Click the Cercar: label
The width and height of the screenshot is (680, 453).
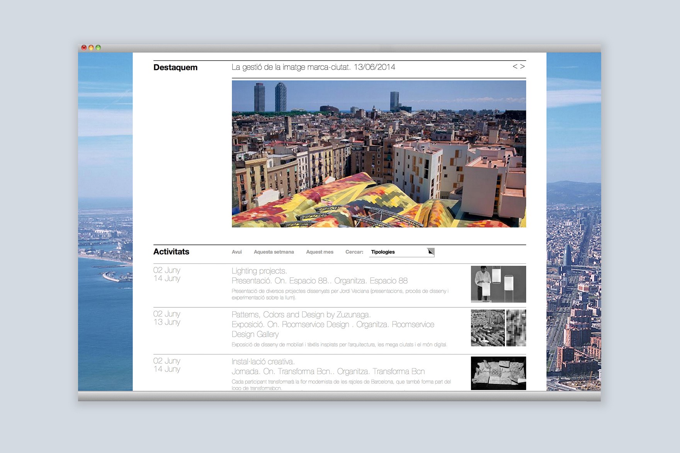coord(354,252)
